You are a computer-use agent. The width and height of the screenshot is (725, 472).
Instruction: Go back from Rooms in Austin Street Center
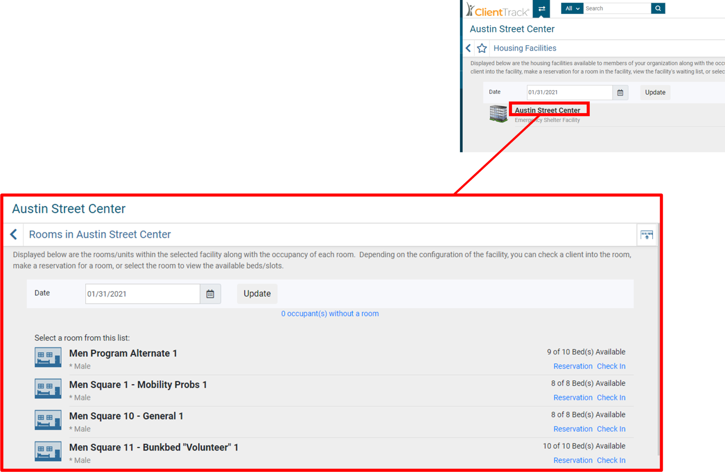click(x=14, y=234)
